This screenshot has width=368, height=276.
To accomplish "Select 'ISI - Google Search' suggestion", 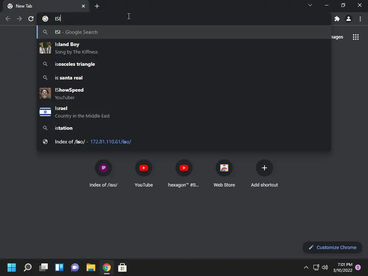I will (184, 32).
